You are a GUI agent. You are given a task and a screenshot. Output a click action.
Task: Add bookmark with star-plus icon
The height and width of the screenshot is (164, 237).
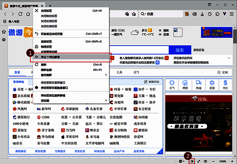point(134,14)
